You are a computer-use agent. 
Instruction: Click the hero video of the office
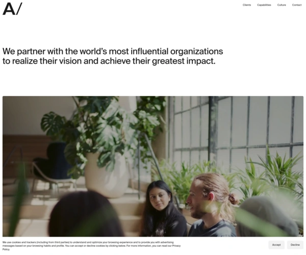click(153, 166)
